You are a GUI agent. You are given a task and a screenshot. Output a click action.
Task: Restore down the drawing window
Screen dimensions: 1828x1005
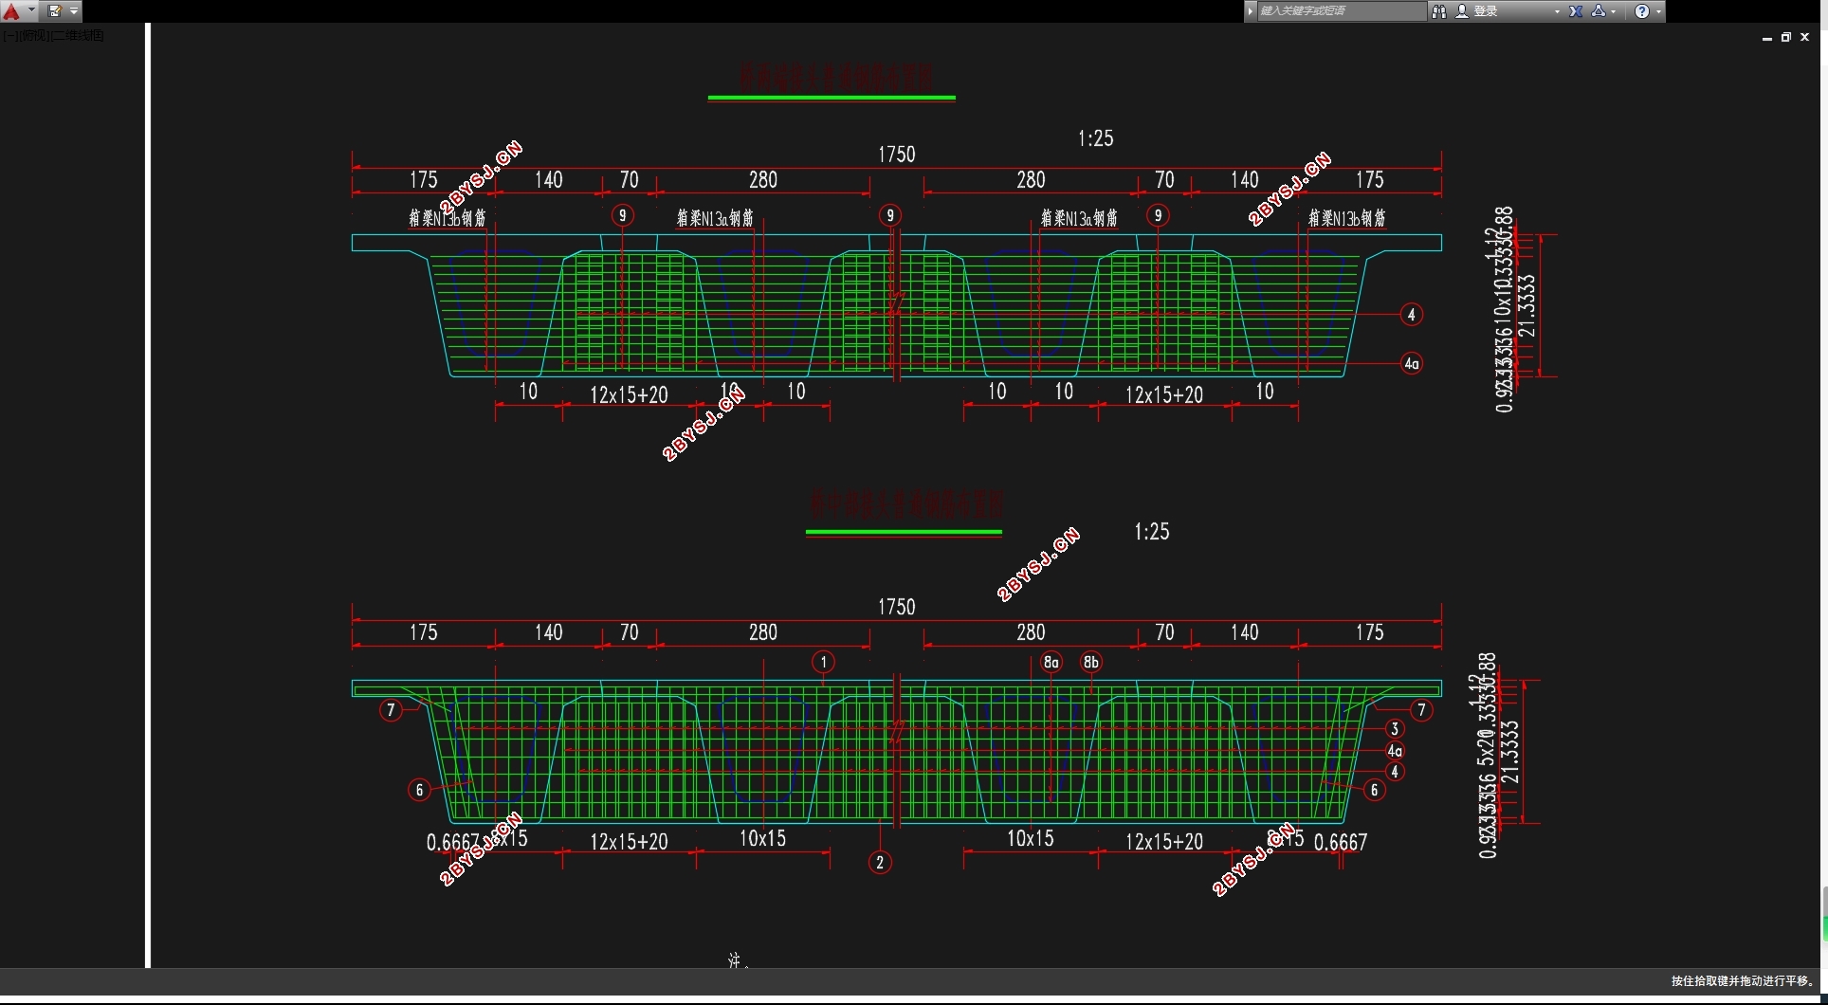point(1786,38)
